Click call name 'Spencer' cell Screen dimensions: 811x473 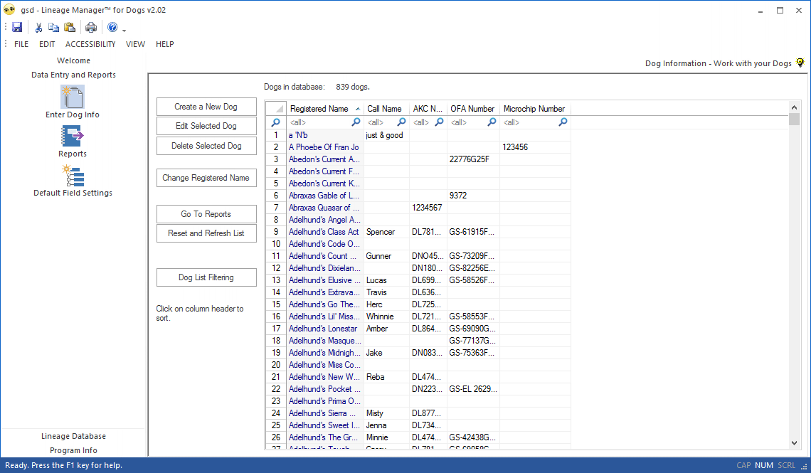click(386, 232)
